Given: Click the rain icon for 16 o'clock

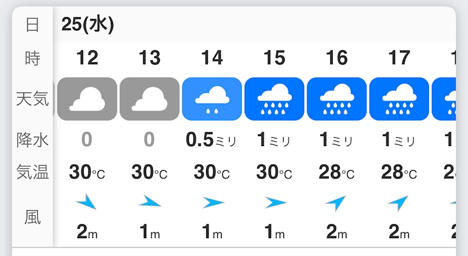Looking at the screenshot, I should pyautogui.click(x=337, y=99).
